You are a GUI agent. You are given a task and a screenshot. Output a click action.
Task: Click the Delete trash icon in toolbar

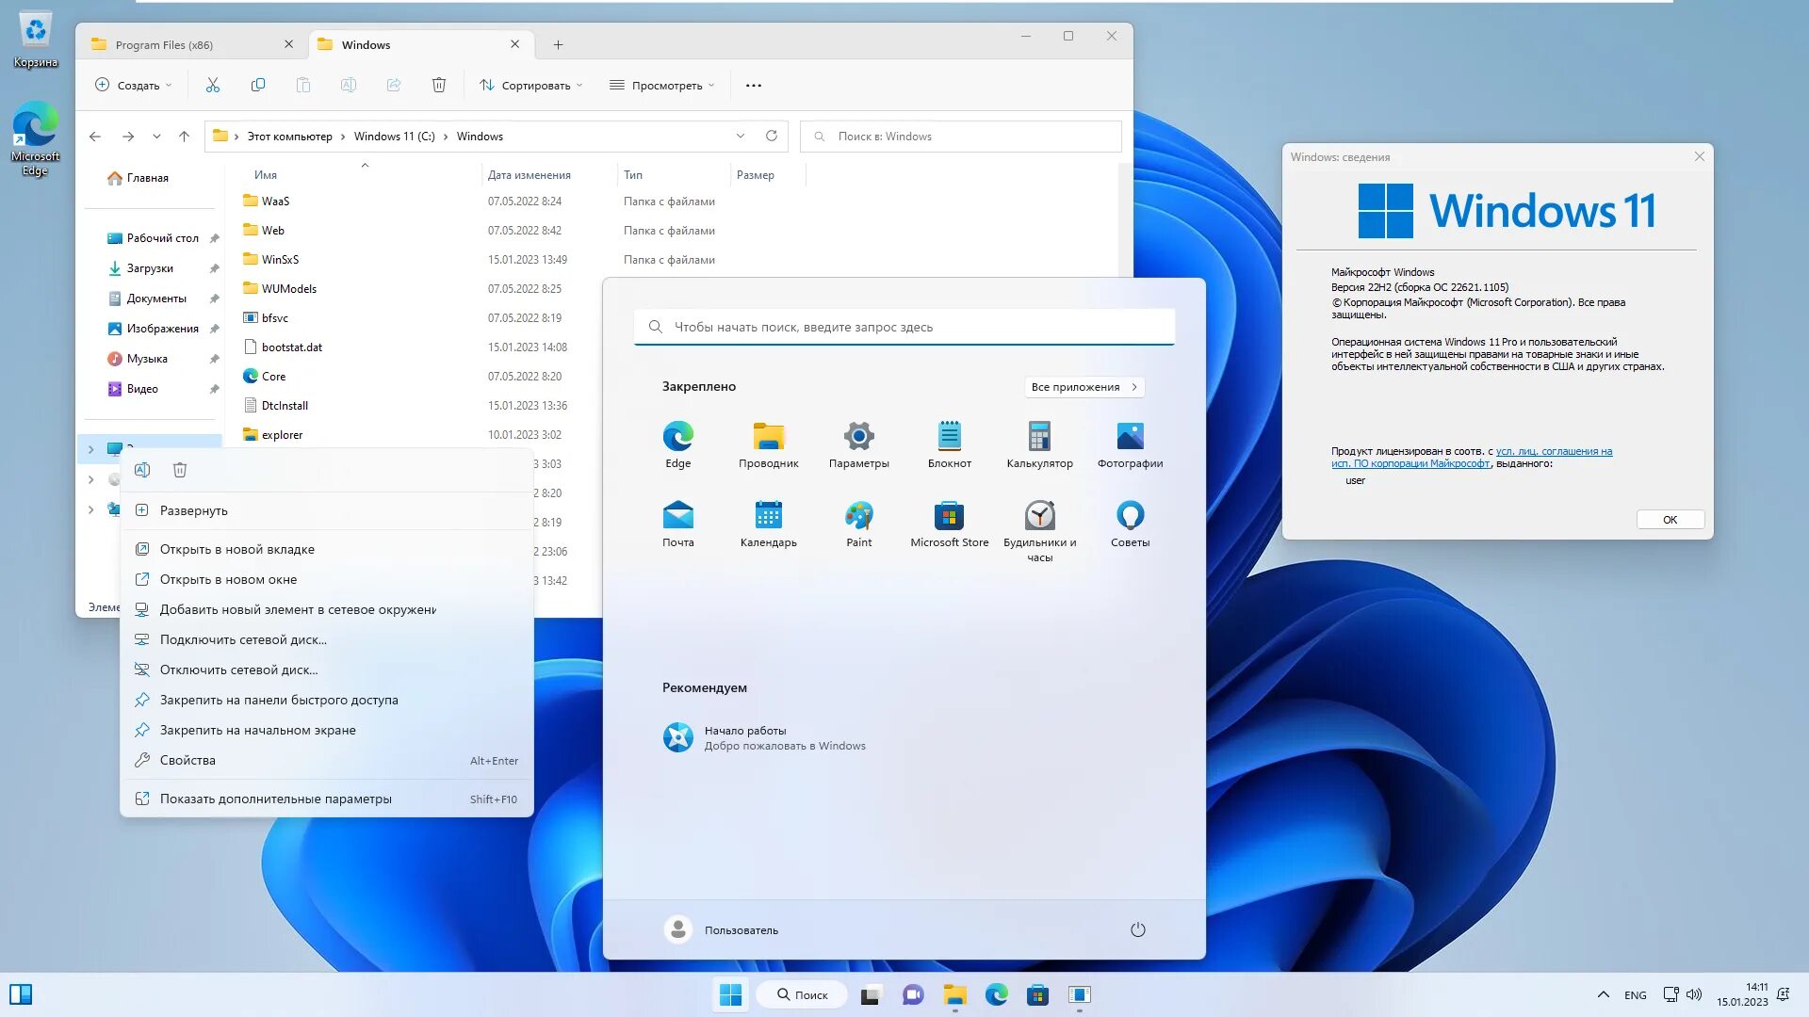(x=439, y=85)
